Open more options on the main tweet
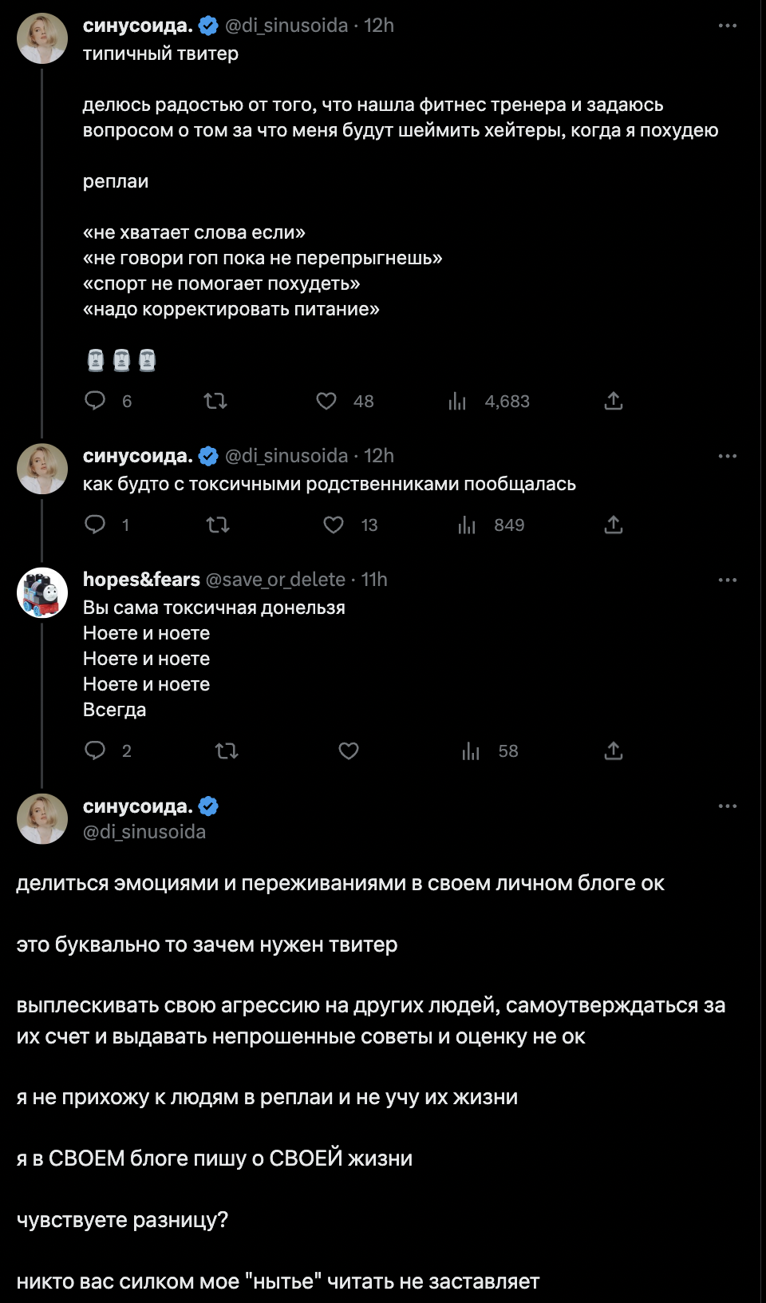 727,806
